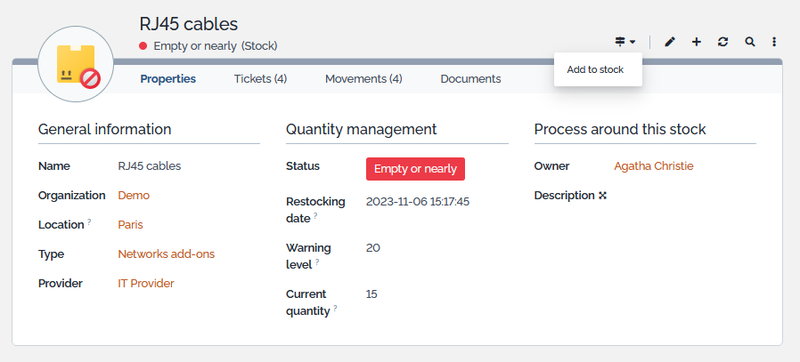The width and height of the screenshot is (800, 362).
Task: Click the red Empty or nearly status badge
Action: (415, 169)
